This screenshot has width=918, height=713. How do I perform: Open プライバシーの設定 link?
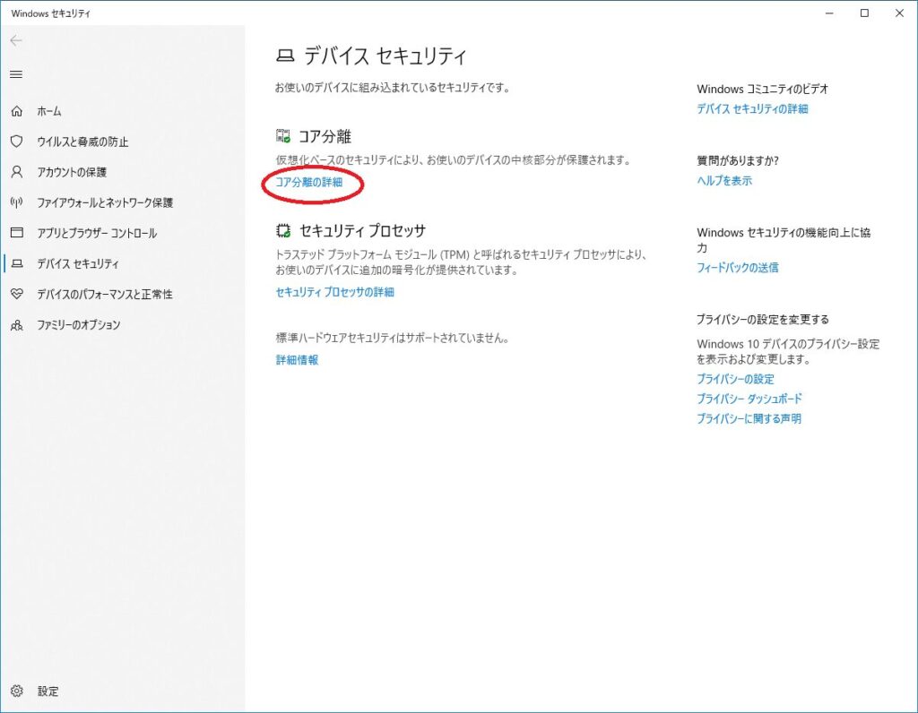735,379
